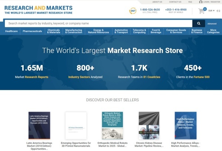Open Latin America Bearings Market report cover

pyautogui.click(x=39, y=125)
